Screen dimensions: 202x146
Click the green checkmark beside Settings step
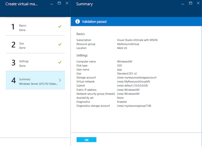point(60,62)
